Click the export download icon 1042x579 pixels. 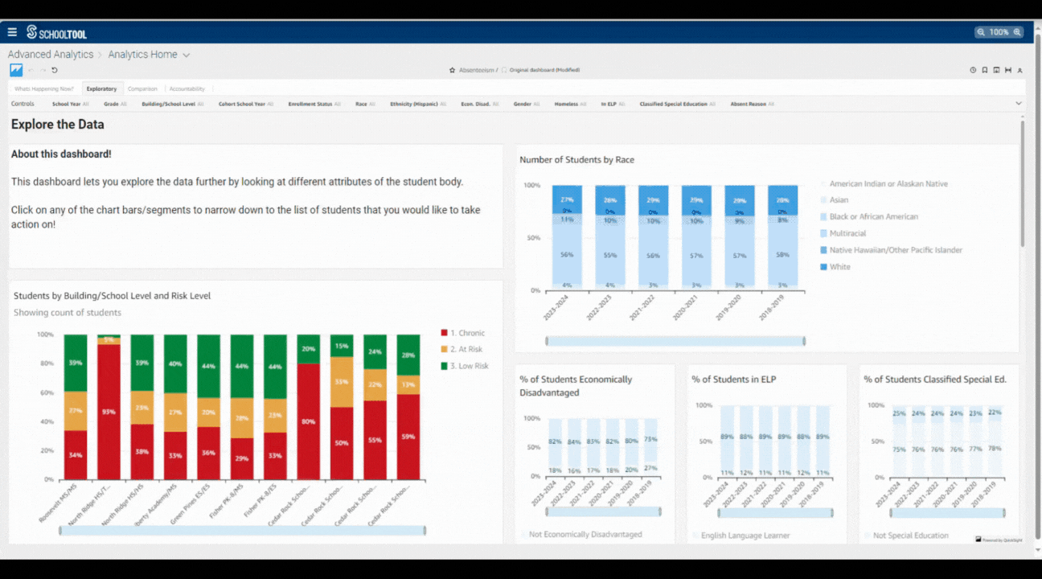point(996,70)
